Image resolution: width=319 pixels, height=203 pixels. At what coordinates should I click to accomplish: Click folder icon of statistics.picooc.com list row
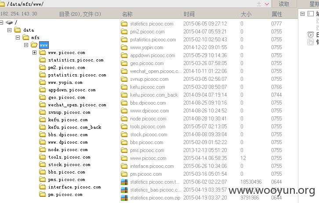pyautogui.click(x=124, y=24)
